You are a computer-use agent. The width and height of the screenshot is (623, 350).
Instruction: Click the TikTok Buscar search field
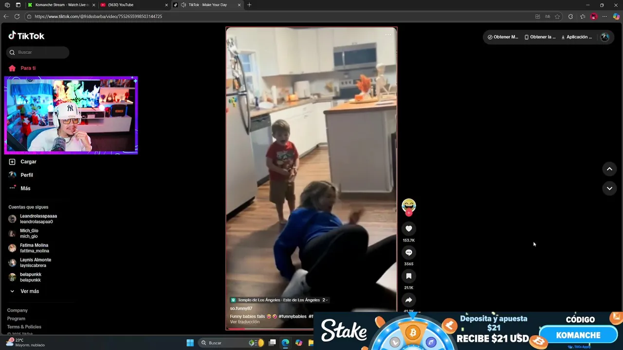click(38, 52)
